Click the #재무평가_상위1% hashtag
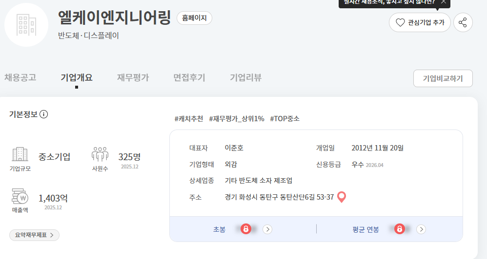 (237, 119)
